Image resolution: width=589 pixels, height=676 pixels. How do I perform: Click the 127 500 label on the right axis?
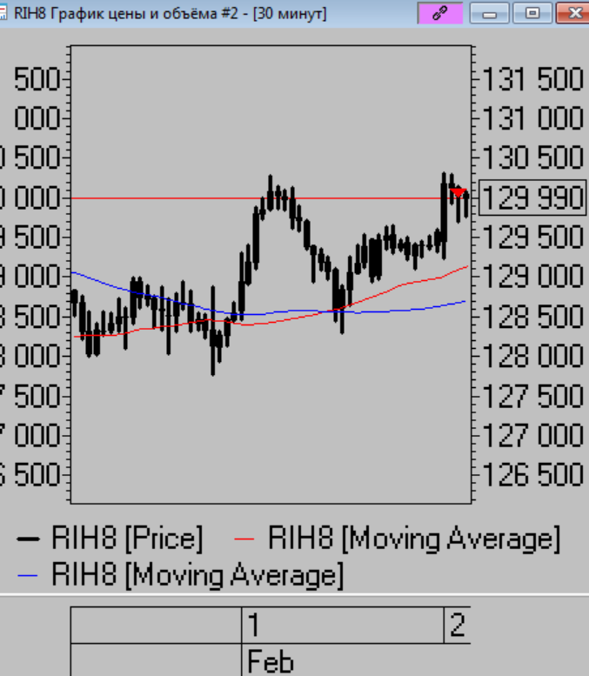click(532, 396)
